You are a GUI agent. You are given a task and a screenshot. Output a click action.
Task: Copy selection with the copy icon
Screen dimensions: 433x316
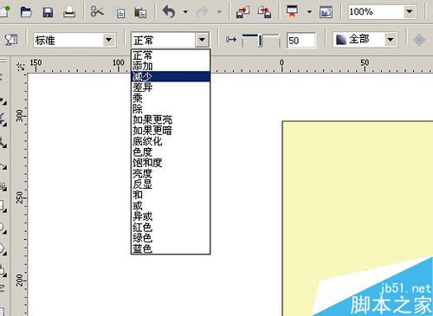[x=120, y=13]
